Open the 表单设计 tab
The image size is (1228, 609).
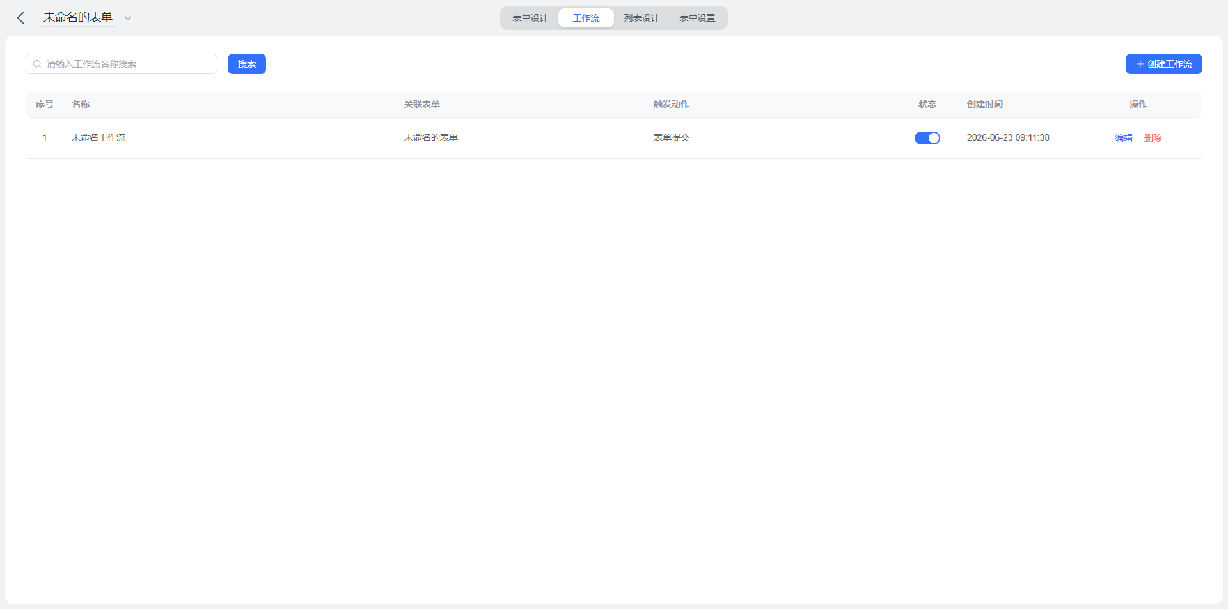point(530,18)
